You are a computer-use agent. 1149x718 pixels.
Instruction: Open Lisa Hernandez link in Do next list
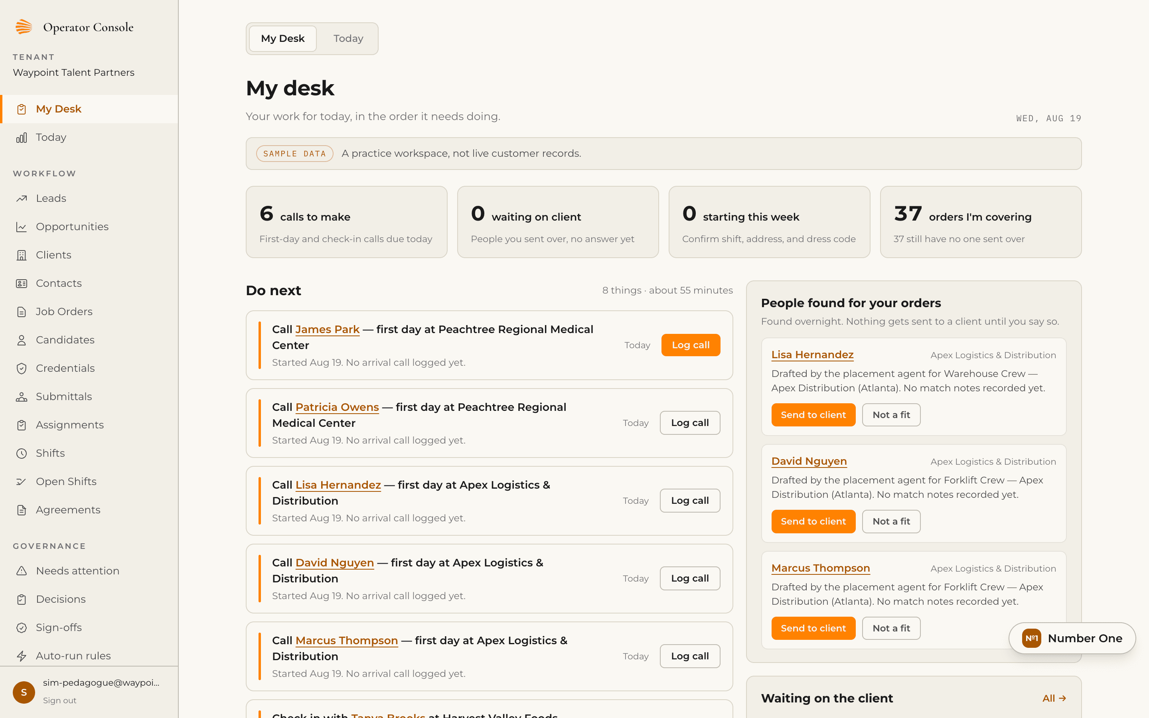pos(338,485)
